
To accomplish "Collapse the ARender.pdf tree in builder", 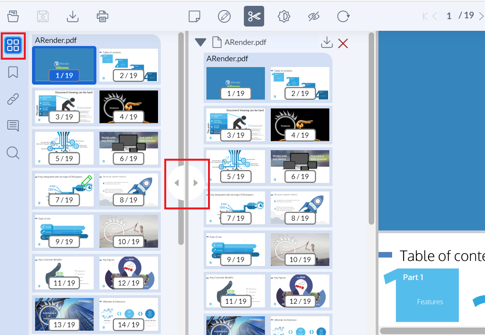I will (201, 42).
